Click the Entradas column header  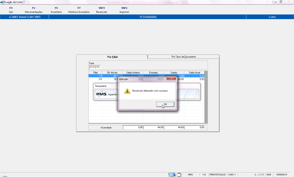pos(154,73)
